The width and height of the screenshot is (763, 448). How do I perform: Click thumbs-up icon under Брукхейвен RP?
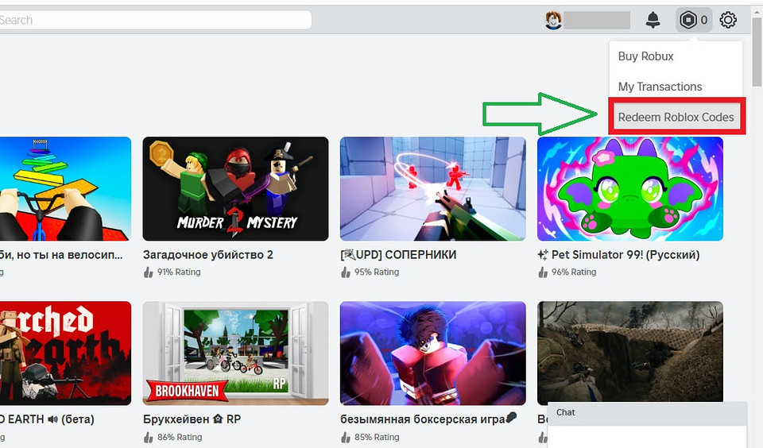click(x=148, y=438)
